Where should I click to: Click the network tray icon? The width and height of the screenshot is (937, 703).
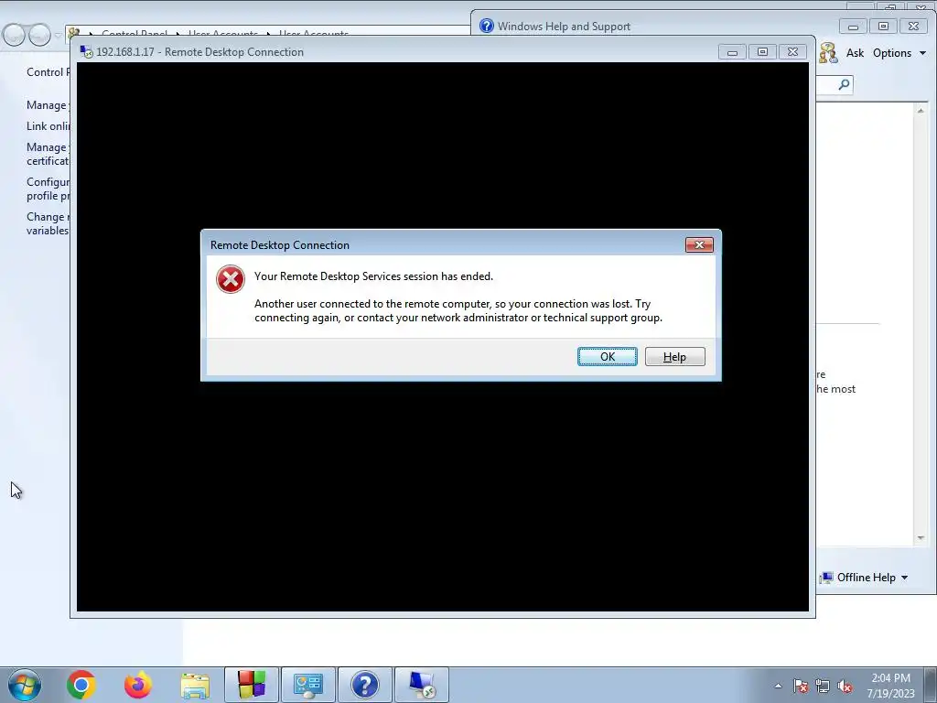823,687
